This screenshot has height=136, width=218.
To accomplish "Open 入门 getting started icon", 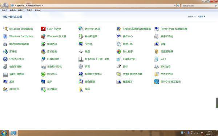I will 157,59.
